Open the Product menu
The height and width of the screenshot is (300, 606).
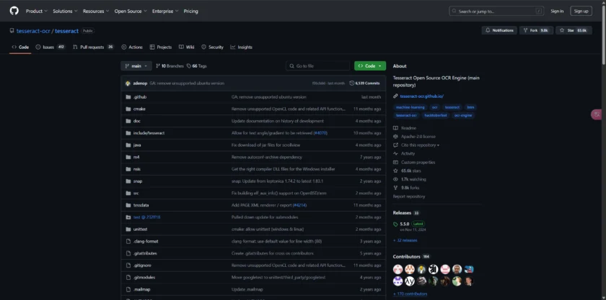pos(36,12)
